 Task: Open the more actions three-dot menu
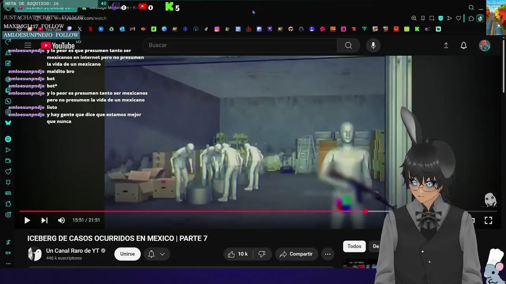click(x=328, y=254)
